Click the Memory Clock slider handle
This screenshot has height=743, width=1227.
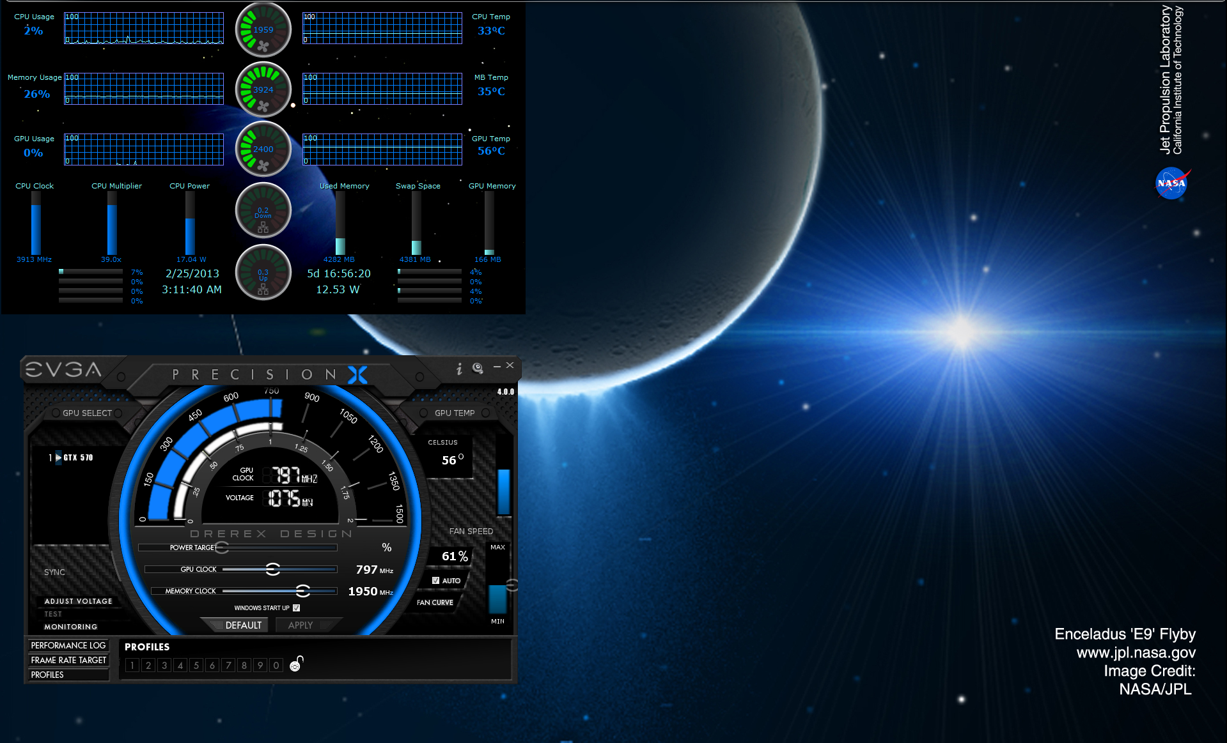click(303, 591)
